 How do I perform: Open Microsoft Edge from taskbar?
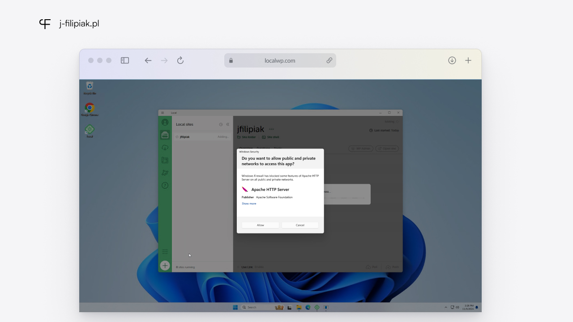[308, 307]
